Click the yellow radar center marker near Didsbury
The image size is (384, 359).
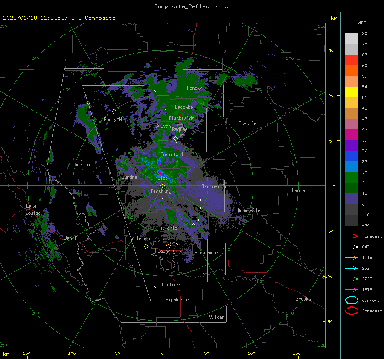pos(163,186)
